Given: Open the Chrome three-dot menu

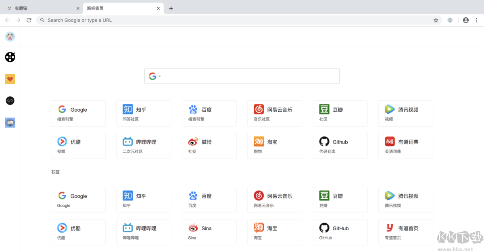Looking at the screenshot, I should [477, 20].
